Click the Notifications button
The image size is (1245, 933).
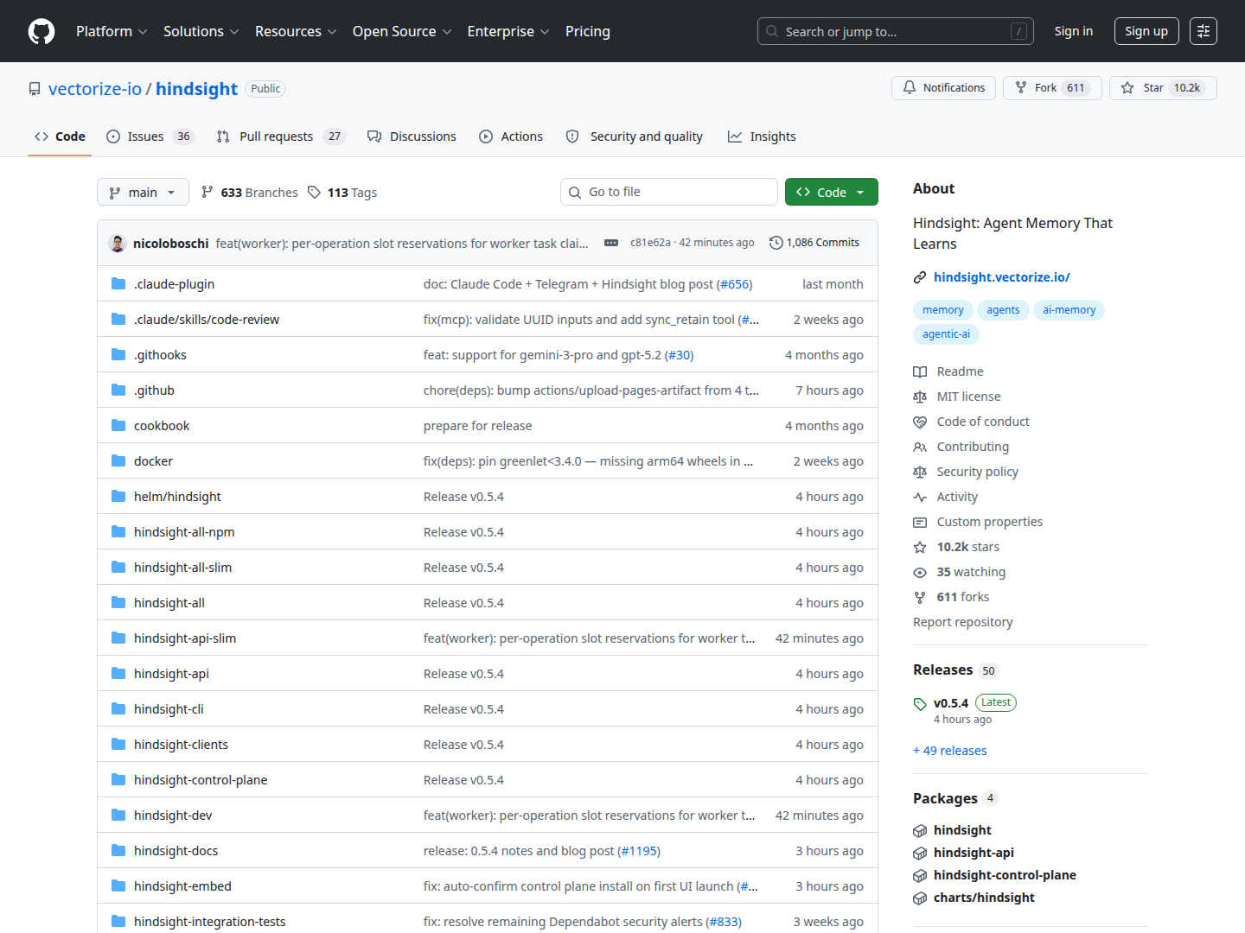(944, 88)
